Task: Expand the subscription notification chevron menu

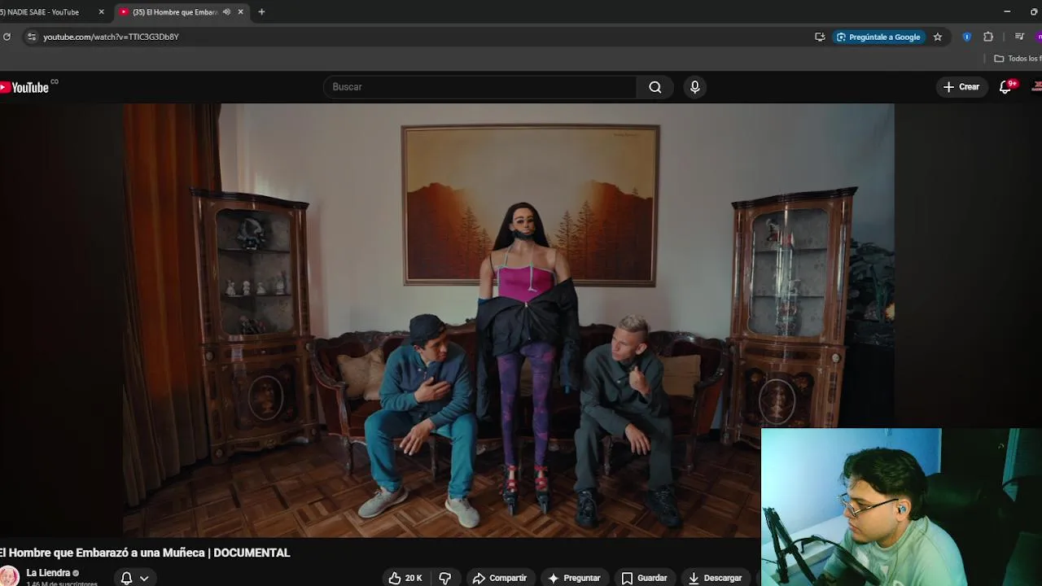Action: [x=144, y=579]
